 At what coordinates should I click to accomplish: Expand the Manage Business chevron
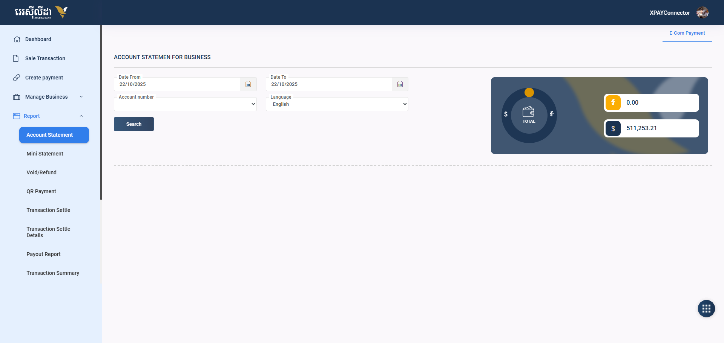[x=81, y=97]
